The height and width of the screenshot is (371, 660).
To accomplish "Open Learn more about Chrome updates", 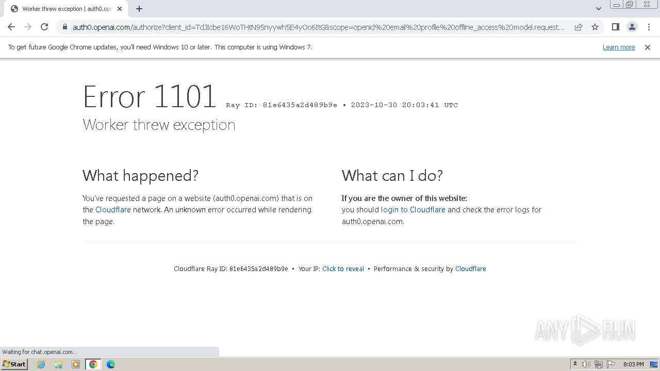I will 619,47.
